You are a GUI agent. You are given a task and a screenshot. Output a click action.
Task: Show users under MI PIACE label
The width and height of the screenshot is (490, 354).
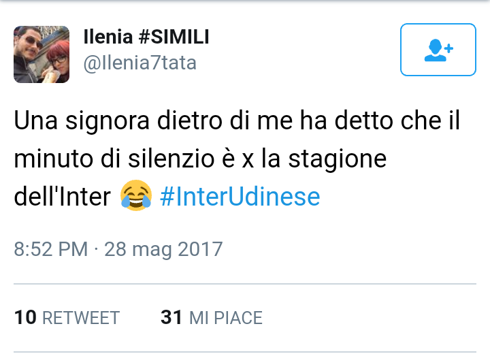pos(225,318)
